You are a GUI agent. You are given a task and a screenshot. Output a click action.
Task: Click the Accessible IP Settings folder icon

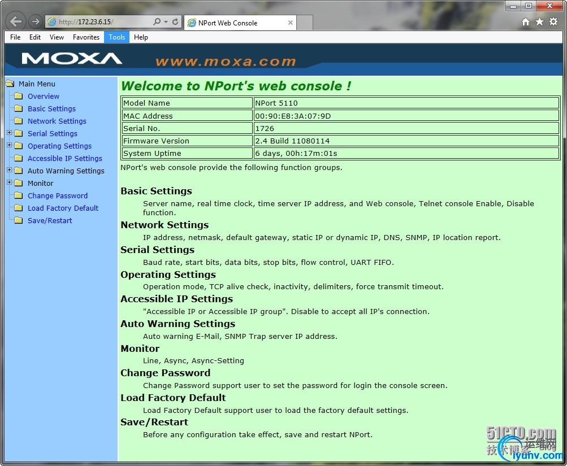19,158
